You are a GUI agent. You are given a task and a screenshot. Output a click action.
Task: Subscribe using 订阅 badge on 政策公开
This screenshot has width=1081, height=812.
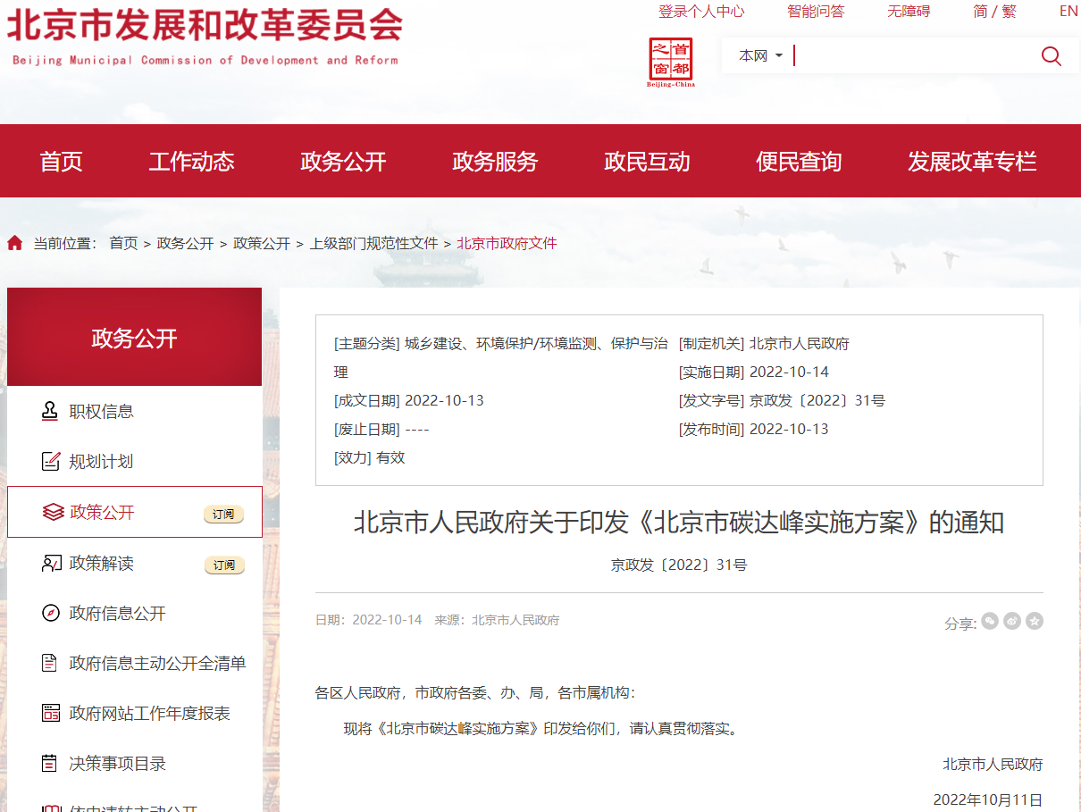(223, 514)
